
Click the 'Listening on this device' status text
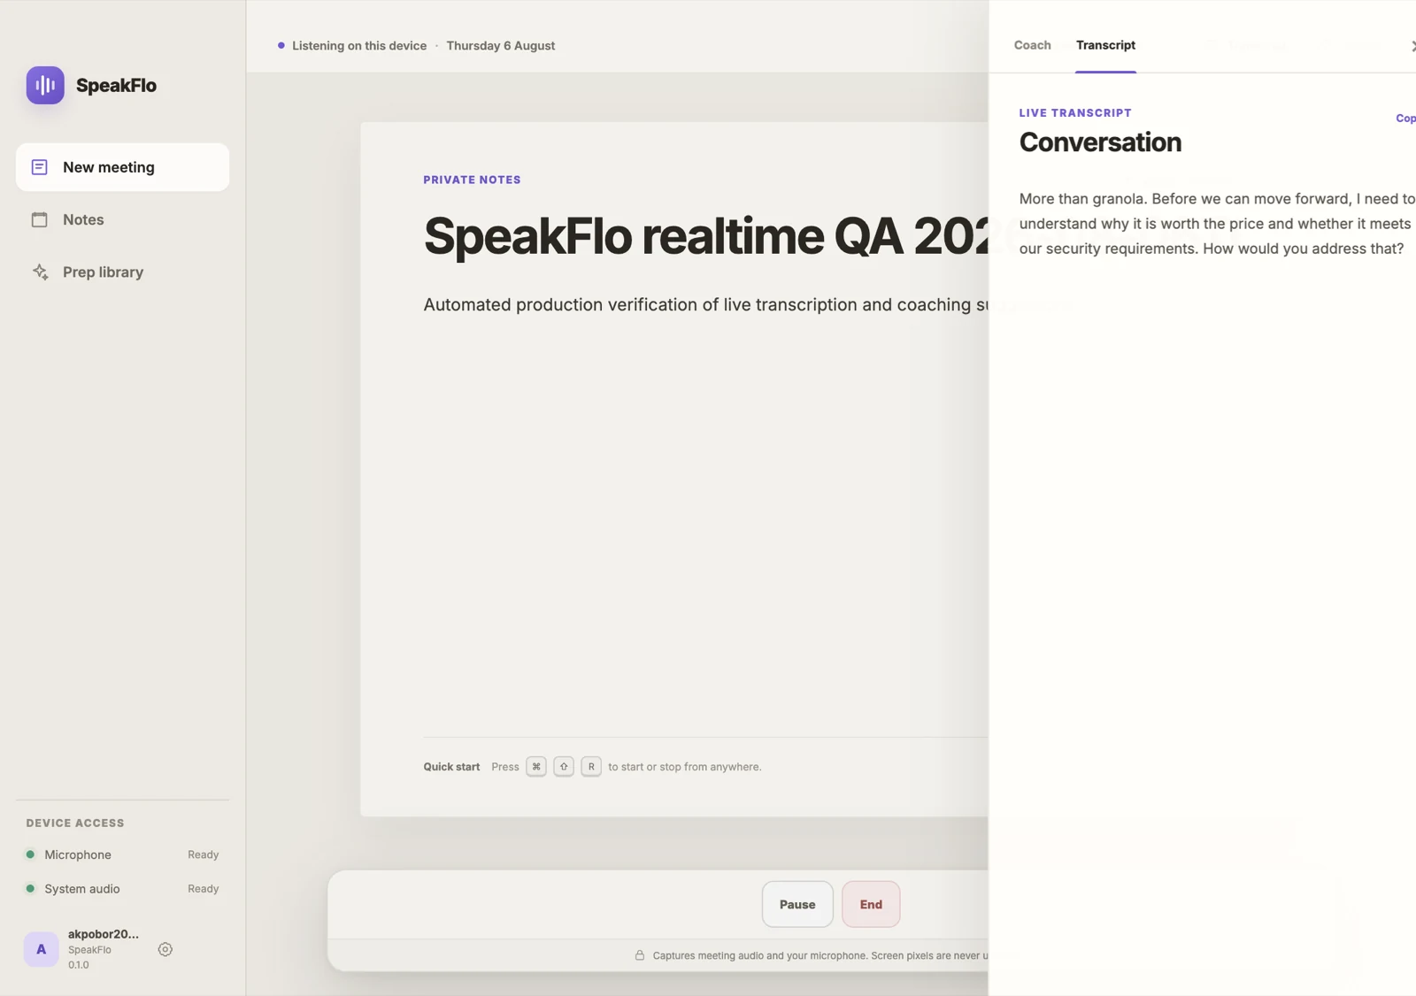click(x=359, y=45)
